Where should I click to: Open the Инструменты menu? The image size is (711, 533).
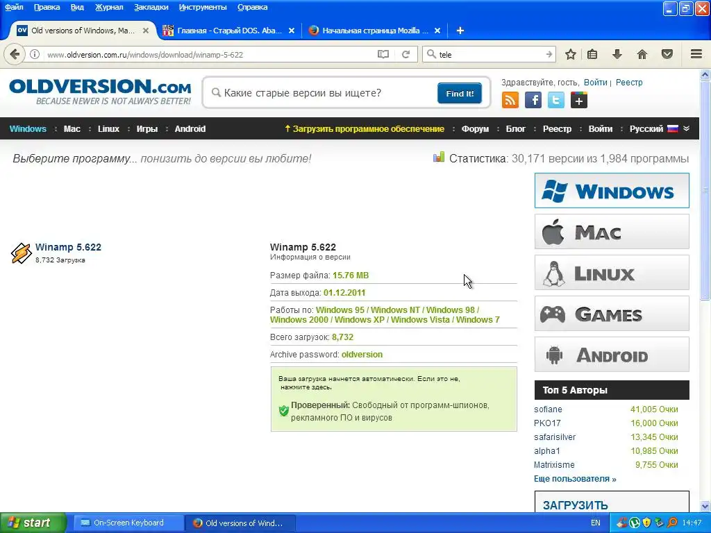pyautogui.click(x=203, y=7)
